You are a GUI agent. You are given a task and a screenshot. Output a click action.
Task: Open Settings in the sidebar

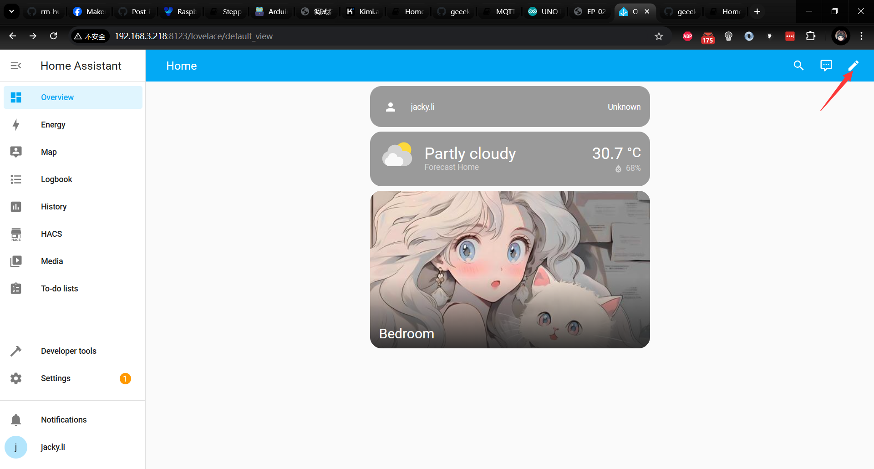pos(73,378)
